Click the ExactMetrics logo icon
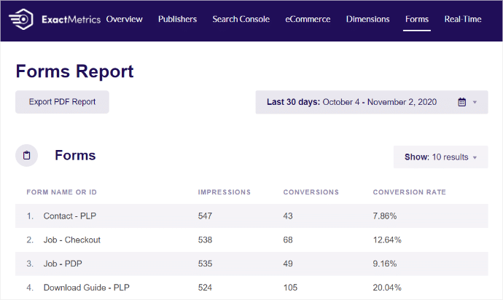The width and height of the screenshot is (503, 300). tap(21, 19)
